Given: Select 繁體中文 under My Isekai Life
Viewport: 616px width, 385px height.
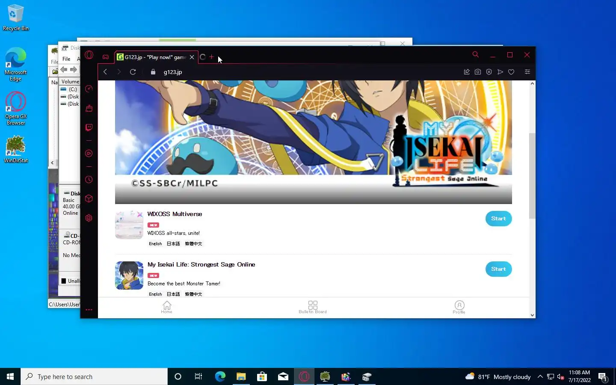Looking at the screenshot, I should [193, 294].
